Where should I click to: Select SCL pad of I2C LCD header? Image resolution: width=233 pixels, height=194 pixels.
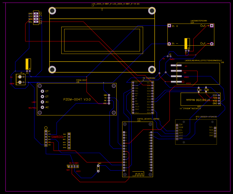point(36,22)
